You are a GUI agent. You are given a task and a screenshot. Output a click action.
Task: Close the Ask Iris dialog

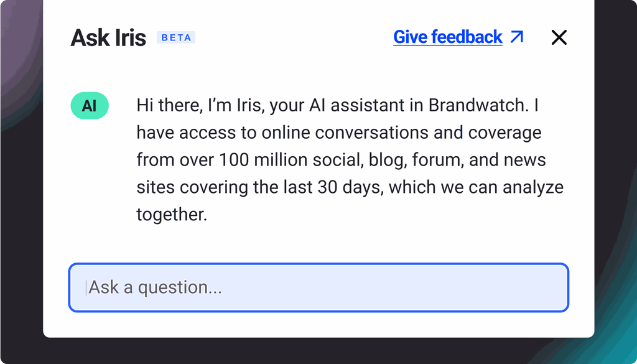coord(559,37)
